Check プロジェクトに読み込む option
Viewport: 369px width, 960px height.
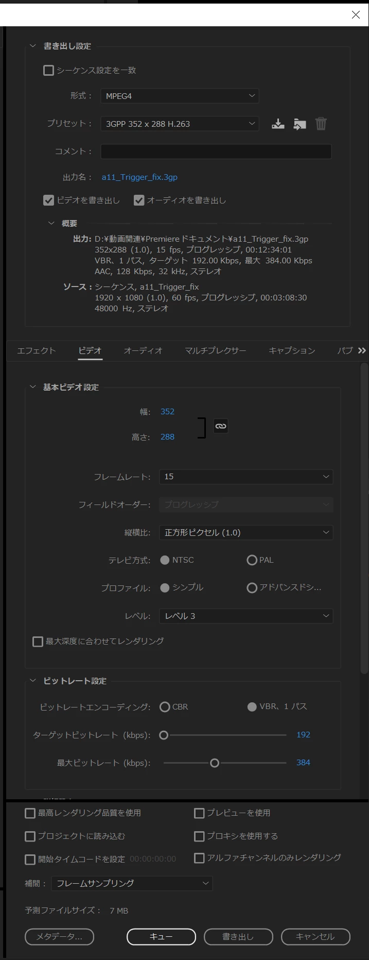30,836
